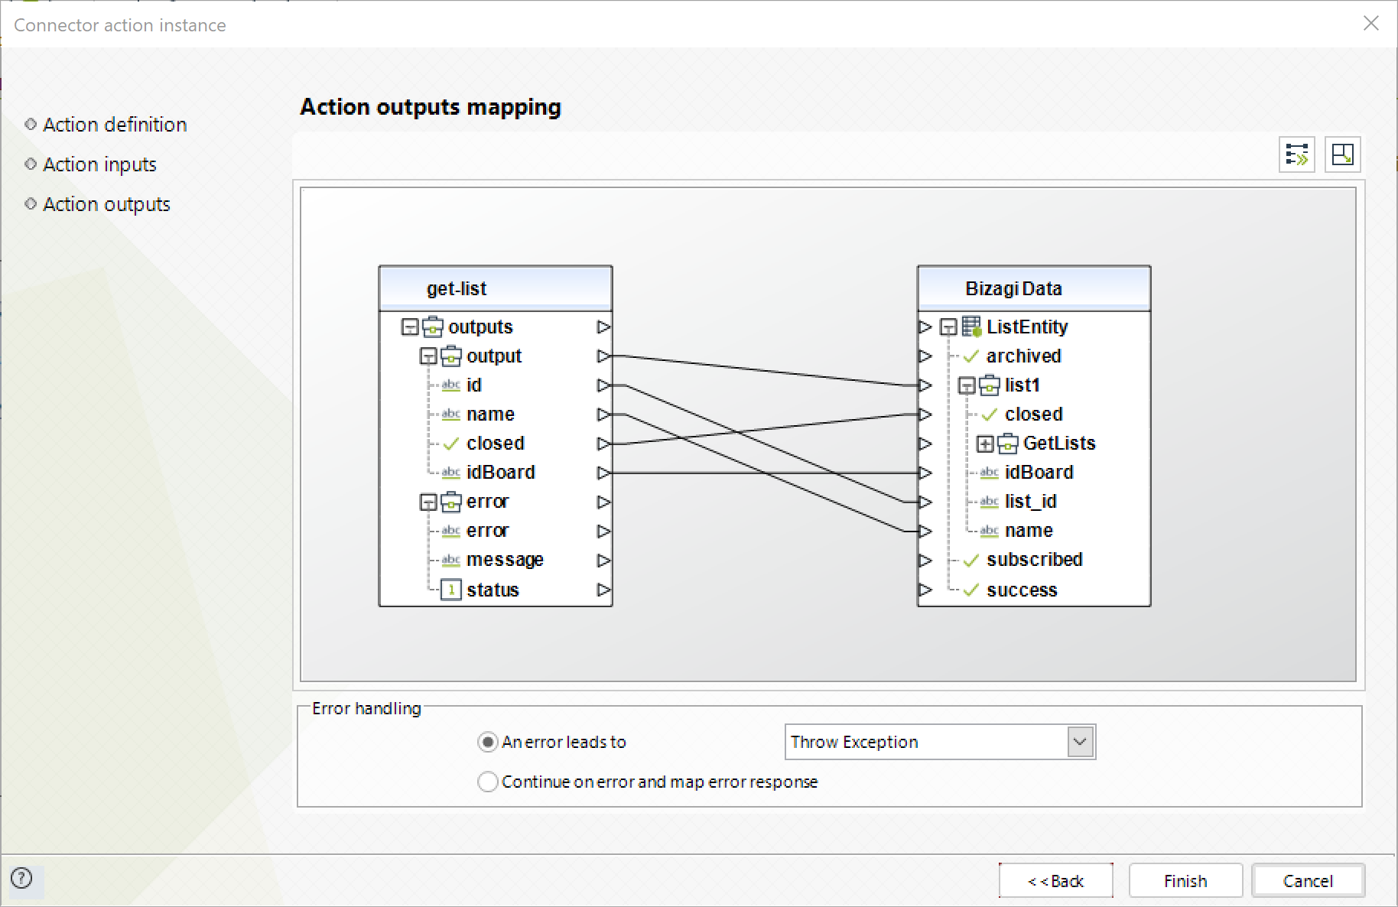
Task: Go to Action inputs step
Action: tap(99, 164)
